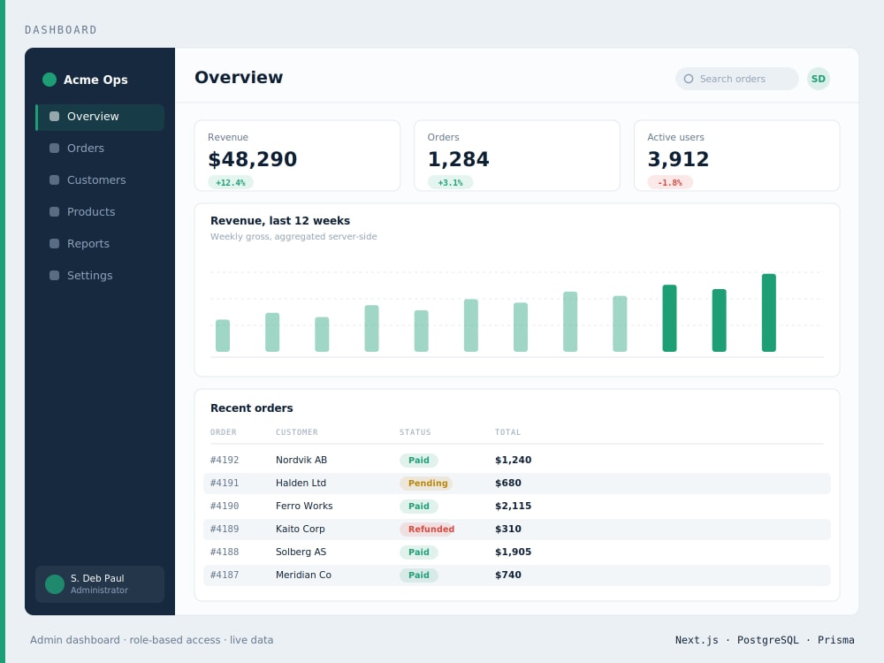
Task: Open the Overview sidebar item
Action: pyautogui.click(x=100, y=117)
